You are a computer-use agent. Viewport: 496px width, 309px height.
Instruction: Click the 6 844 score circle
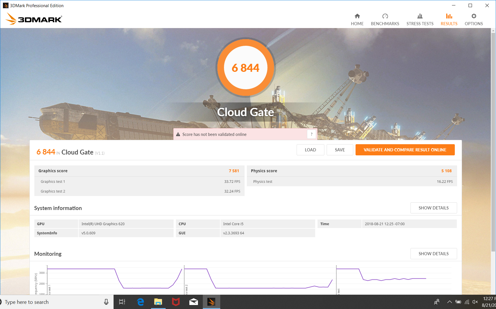pyautogui.click(x=245, y=68)
